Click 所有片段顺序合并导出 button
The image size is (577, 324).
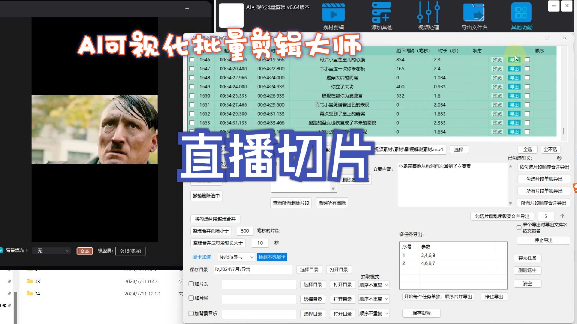point(543,203)
